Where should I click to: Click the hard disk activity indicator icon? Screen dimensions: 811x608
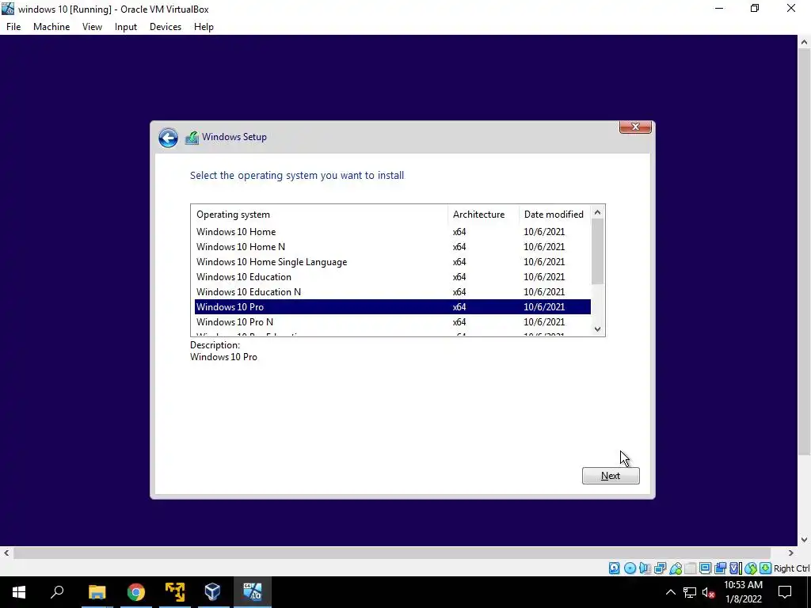(614, 568)
